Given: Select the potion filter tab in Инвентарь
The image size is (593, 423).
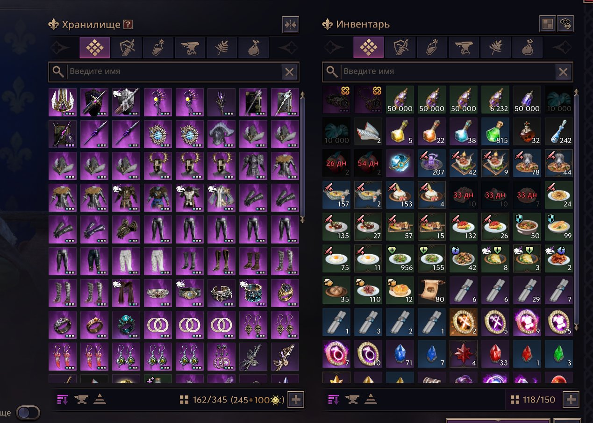Looking at the screenshot, I should click(432, 47).
